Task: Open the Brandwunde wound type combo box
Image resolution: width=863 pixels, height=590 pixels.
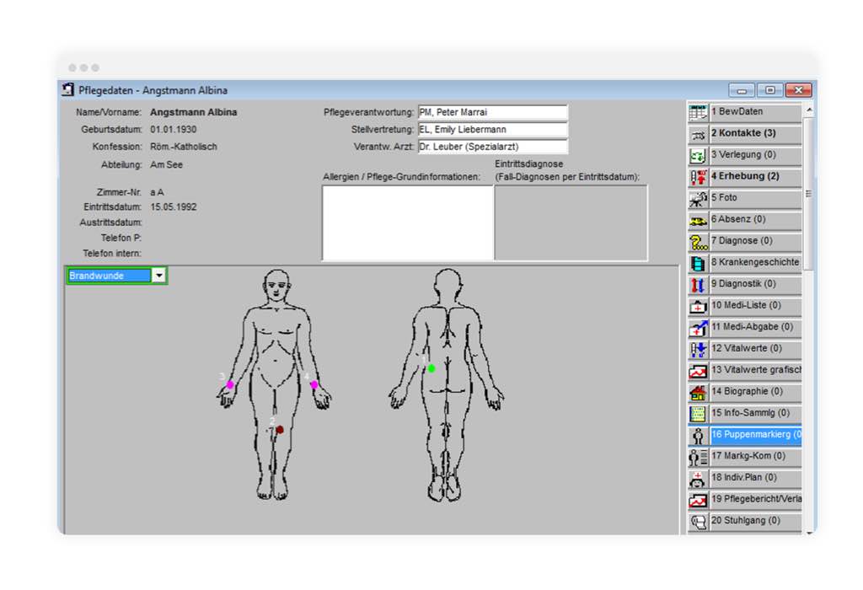Action: 109,276
